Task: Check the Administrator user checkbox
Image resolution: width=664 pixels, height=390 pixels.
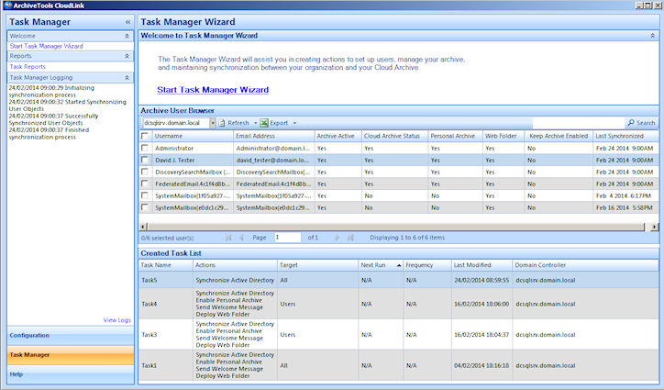Action: pyautogui.click(x=145, y=148)
